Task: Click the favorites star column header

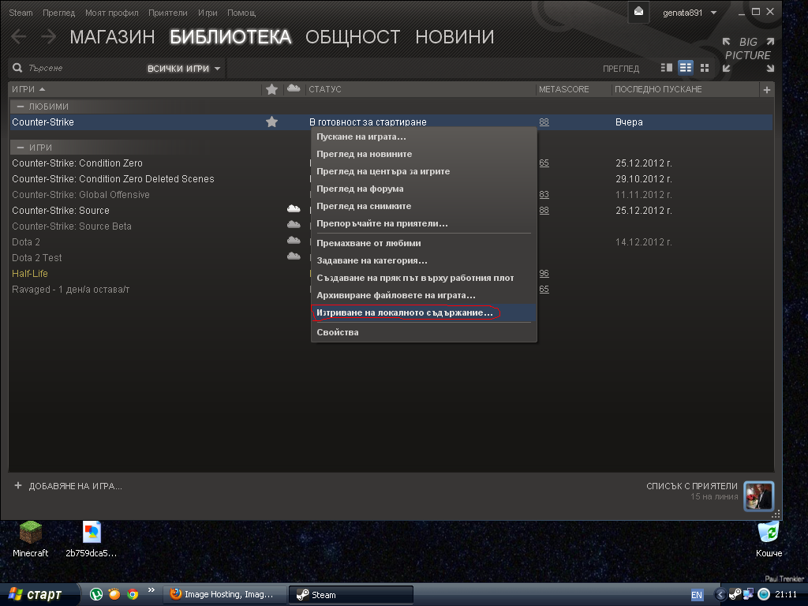Action: [x=271, y=90]
